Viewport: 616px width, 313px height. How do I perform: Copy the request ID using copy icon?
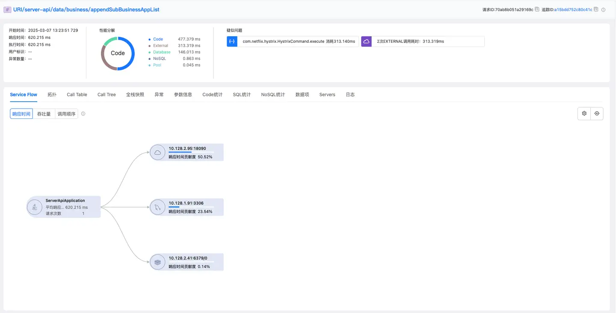click(x=537, y=9)
